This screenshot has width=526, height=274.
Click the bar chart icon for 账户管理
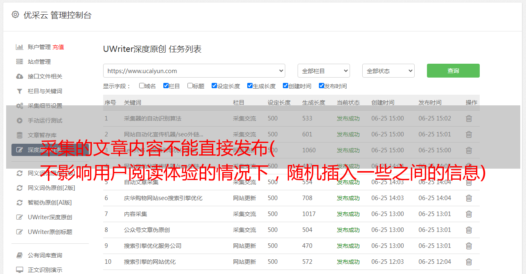pos(19,47)
